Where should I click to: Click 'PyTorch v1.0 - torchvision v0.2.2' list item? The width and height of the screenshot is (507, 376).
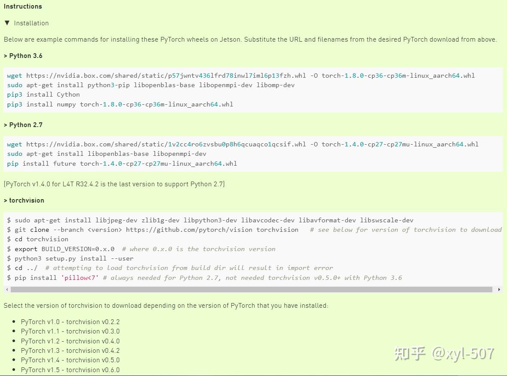[70, 322]
